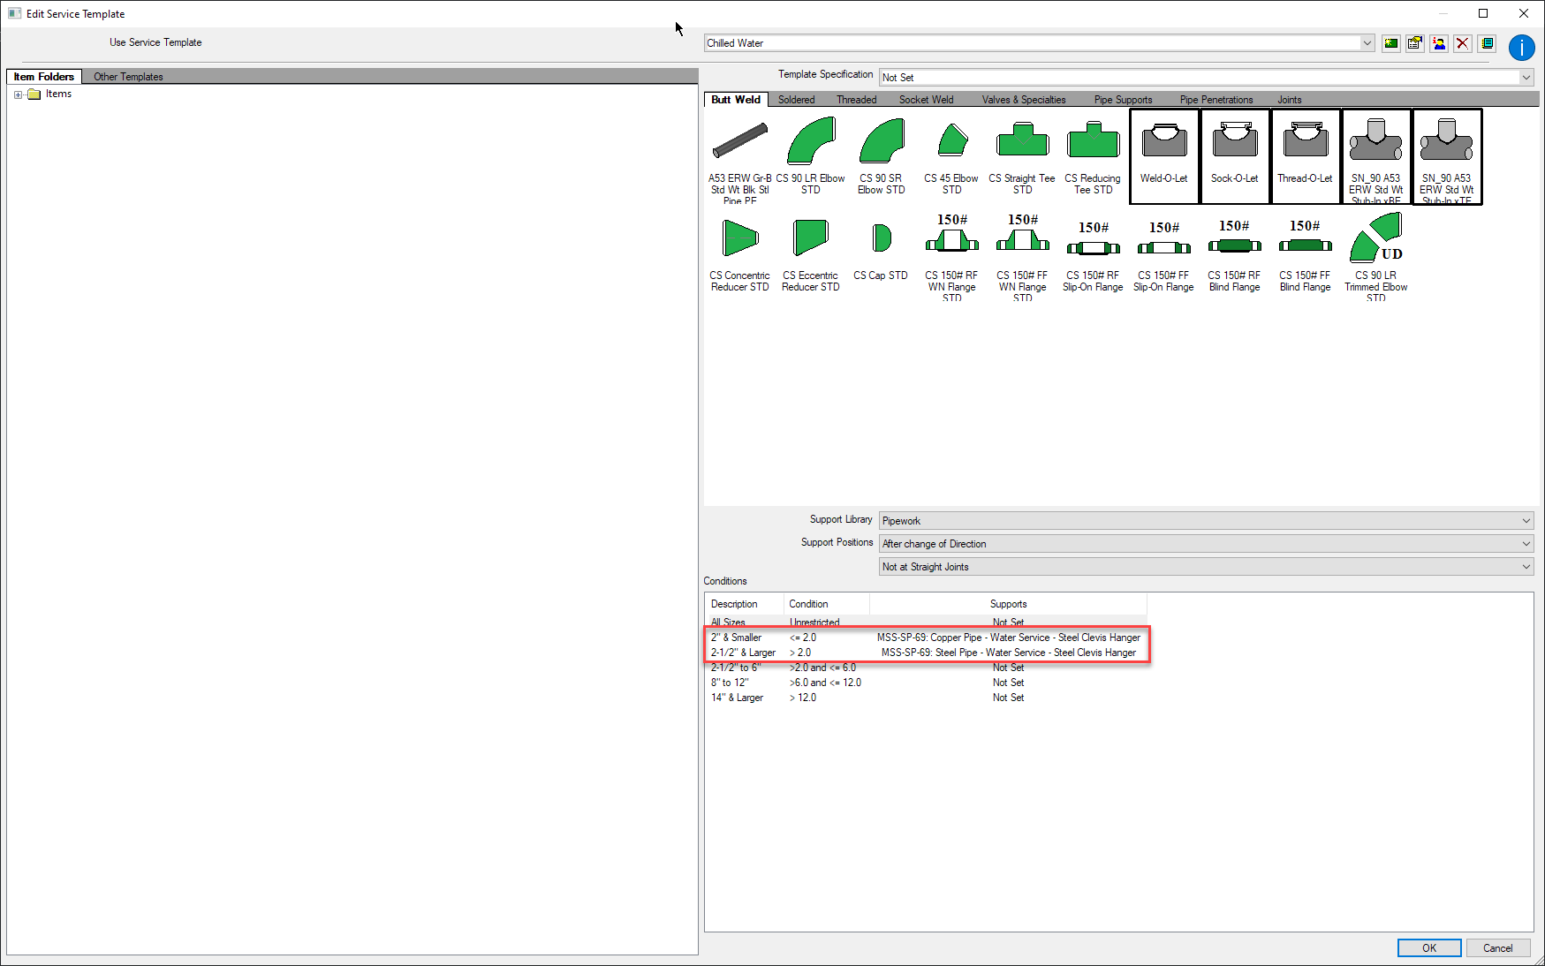1545x966 pixels.
Task: Click the blue information icon
Action: 1522,48
